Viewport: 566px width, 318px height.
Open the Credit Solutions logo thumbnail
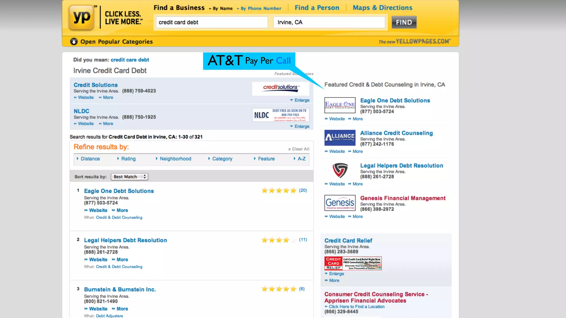[281, 88]
